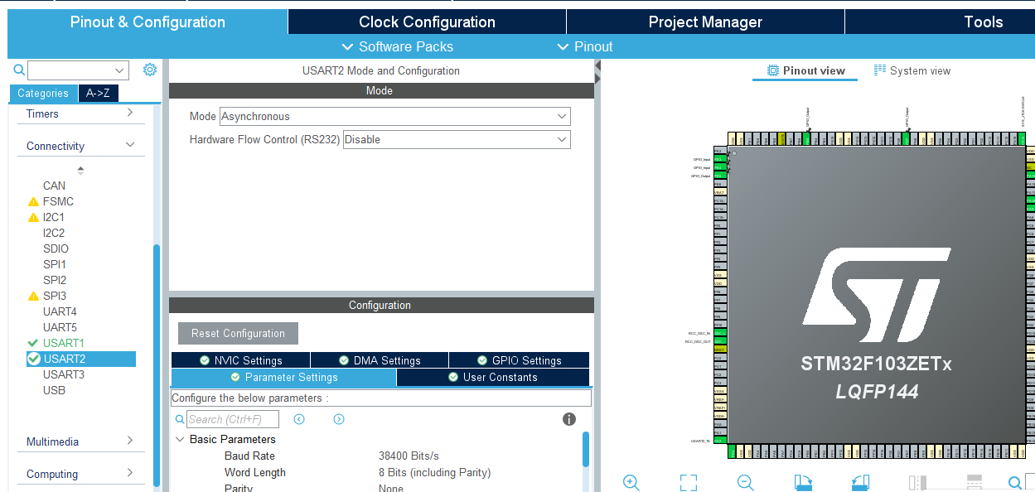Click the Pinout view chip icon
Image resolution: width=1035 pixels, height=492 pixels.
tap(773, 70)
